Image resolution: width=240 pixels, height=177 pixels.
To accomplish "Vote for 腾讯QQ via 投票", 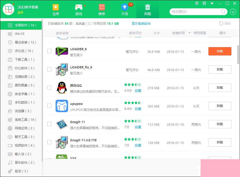I will 138,91.
